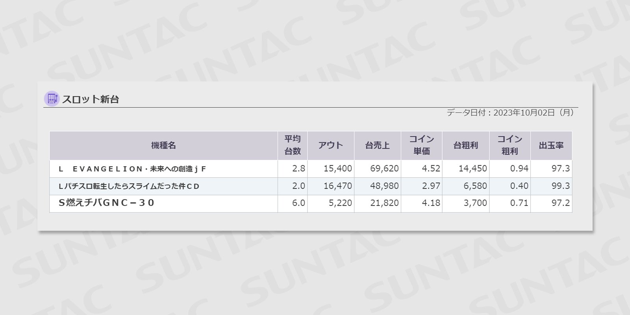Click coin gross profit 0.94
This screenshot has height=315, width=630.
[519, 169]
